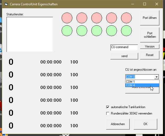Click the Statusfenster label

pos(15,14)
